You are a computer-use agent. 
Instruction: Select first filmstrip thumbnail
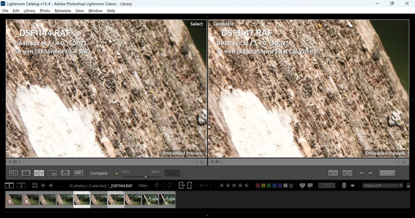click(x=14, y=200)
